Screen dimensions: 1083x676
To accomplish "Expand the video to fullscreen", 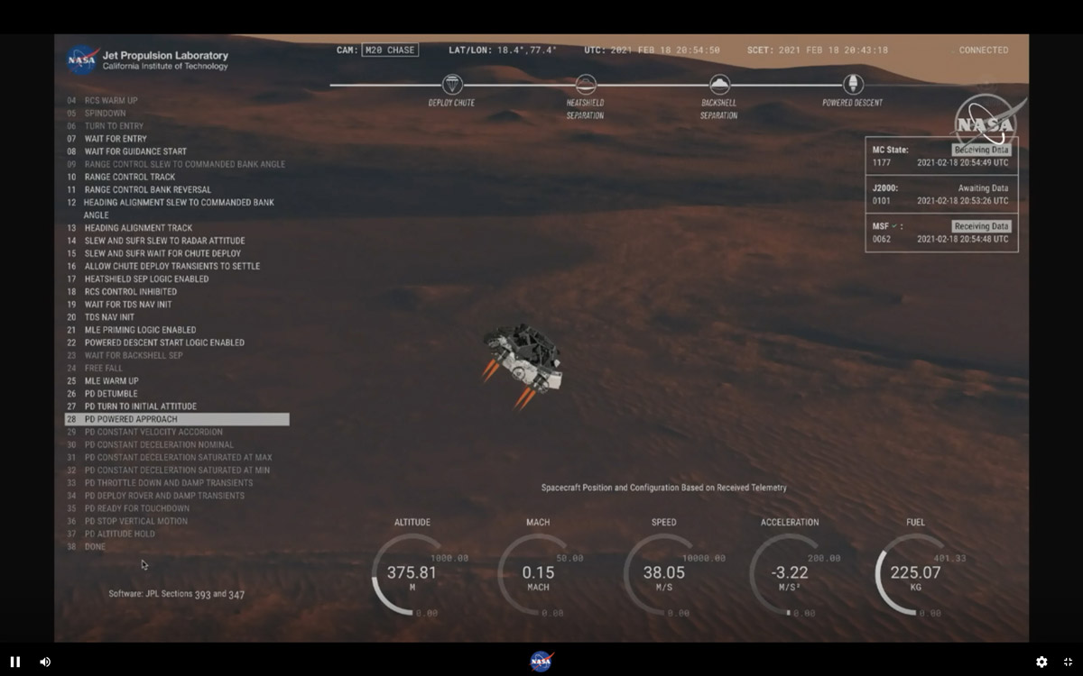I will pos(1067,661).
